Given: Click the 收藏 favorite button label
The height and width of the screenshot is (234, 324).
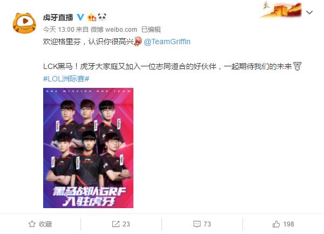Looking at the screenshot, I should tap(45, 224).
